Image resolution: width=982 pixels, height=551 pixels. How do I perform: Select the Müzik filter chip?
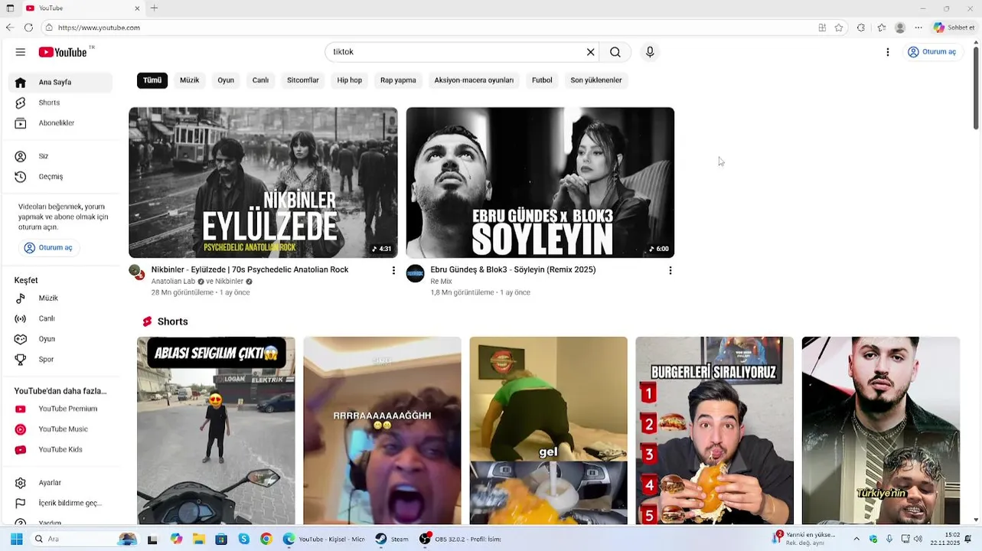(189, 80)
